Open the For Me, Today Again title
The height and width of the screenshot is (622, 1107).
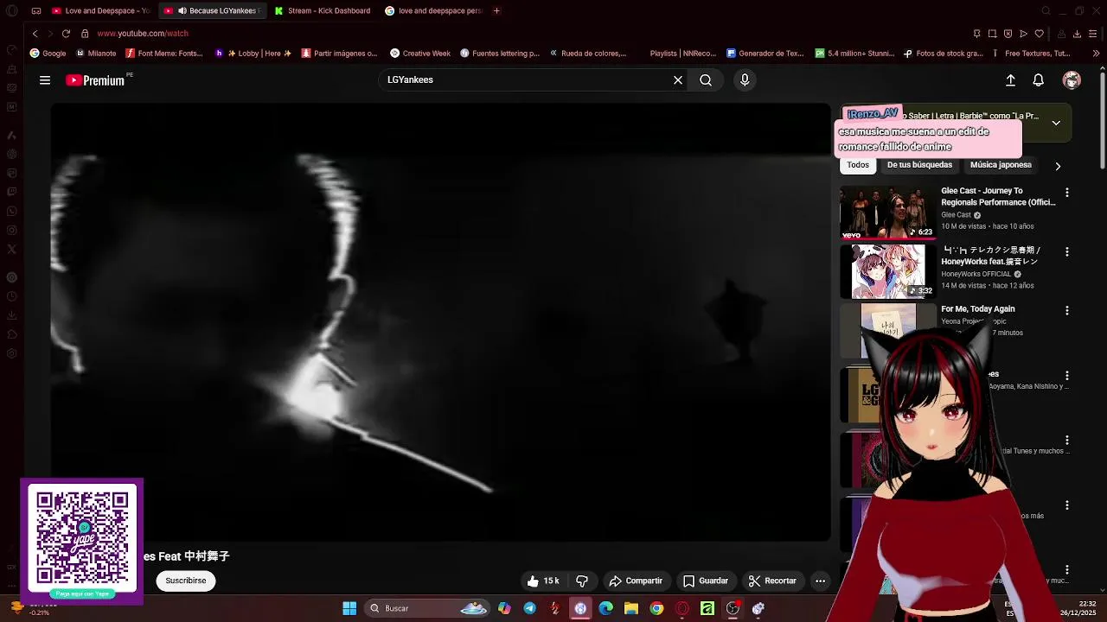point(978,308)
